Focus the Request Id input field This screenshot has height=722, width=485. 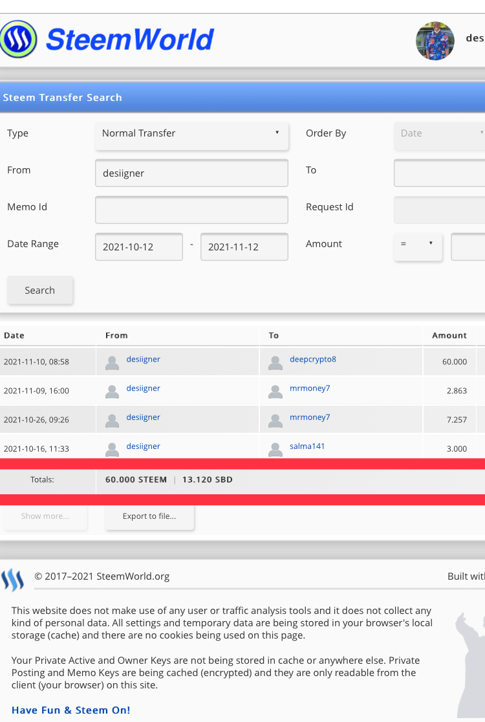click(440, 210)
